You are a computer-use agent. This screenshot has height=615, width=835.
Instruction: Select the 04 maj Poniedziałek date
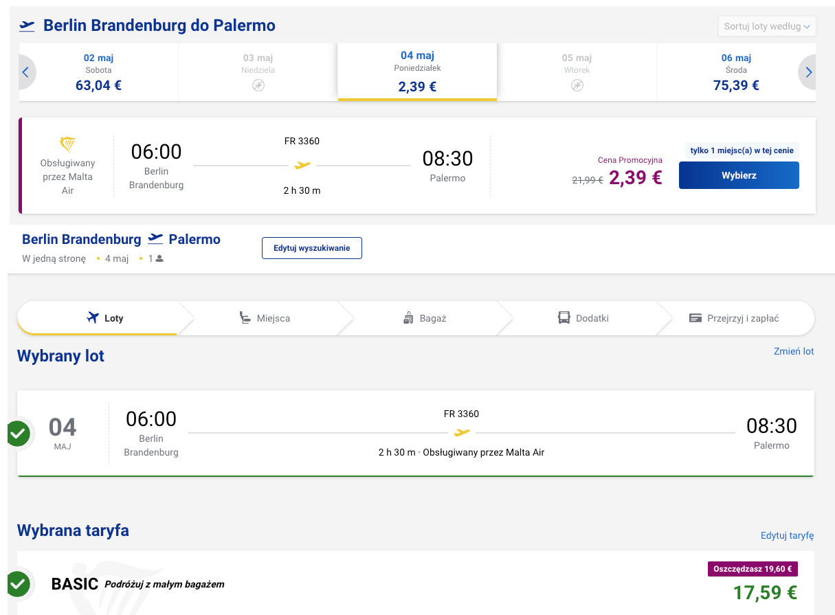tap(417, 72)
